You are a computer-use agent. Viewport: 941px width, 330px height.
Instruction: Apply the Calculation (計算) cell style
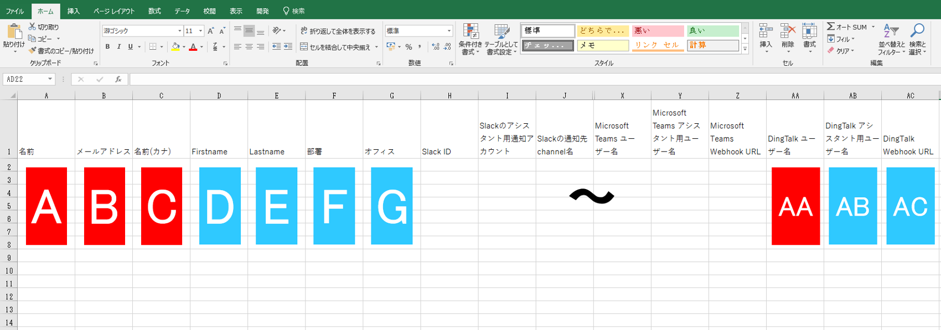713,45
